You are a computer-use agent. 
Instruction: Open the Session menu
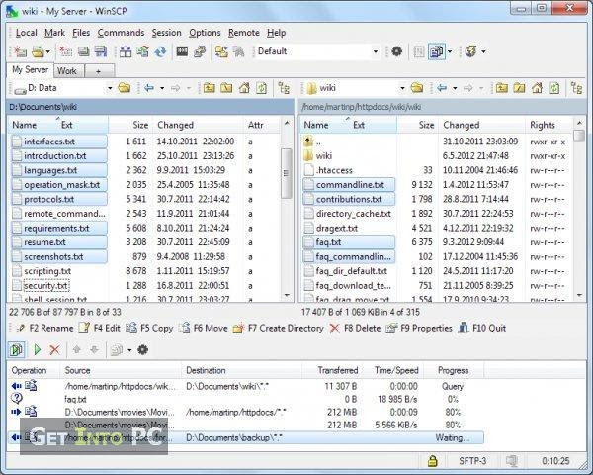pos(166,33)
